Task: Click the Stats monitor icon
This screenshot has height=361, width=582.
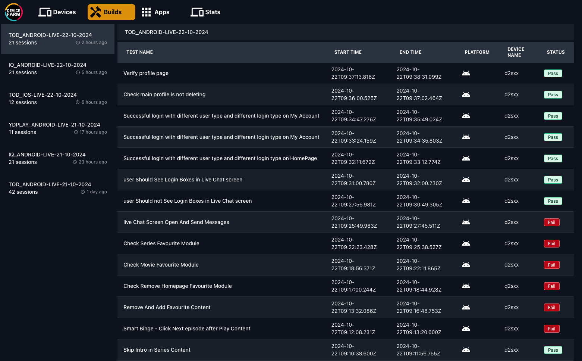Action: pos(197,12)
